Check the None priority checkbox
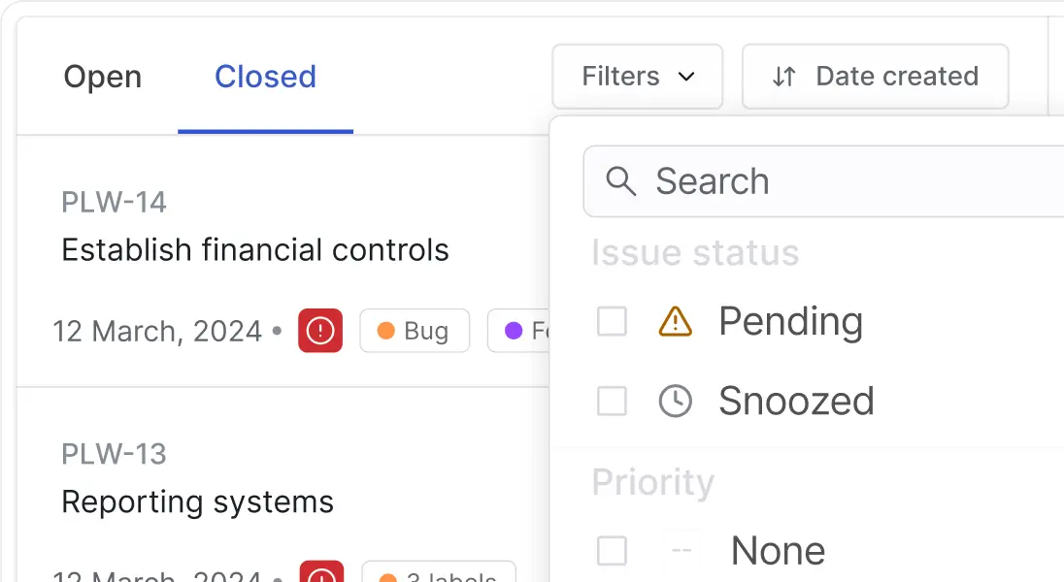 (612, 551)
